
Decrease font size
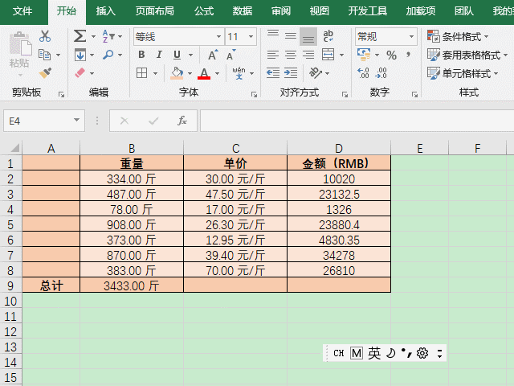click(231, 55)
